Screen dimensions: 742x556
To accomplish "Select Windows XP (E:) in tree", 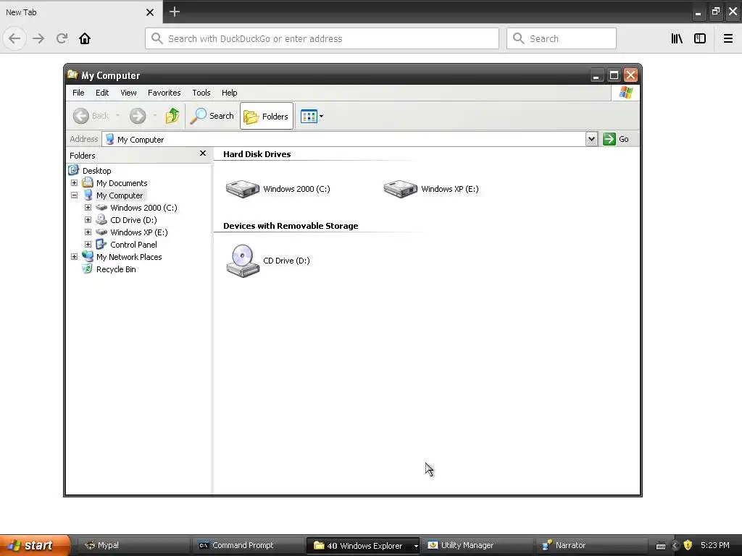I will tap(138, 232).
